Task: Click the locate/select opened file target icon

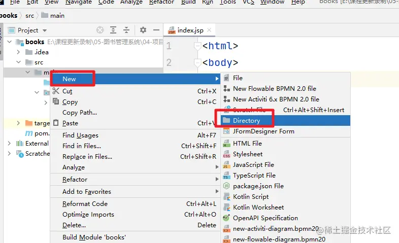Action: tap(100, 30)
